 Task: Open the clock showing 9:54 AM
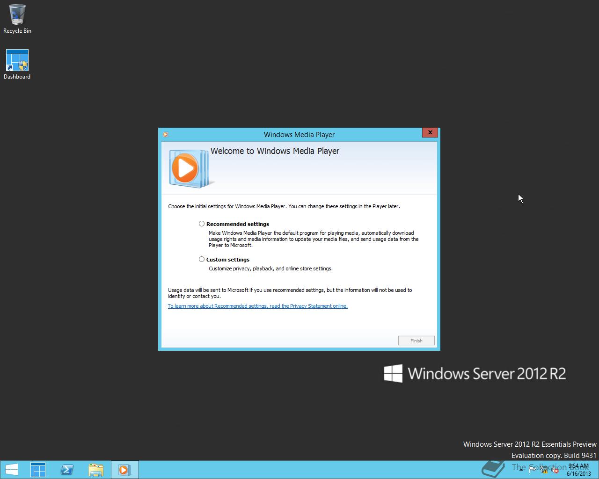[579, 470]
